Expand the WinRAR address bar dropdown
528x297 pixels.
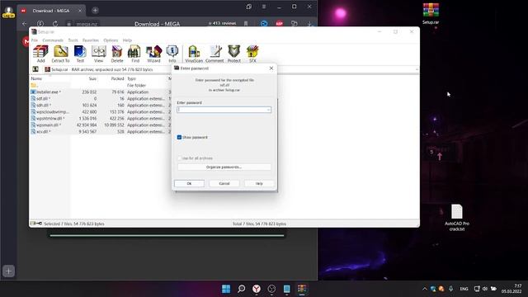pos(417,69)
